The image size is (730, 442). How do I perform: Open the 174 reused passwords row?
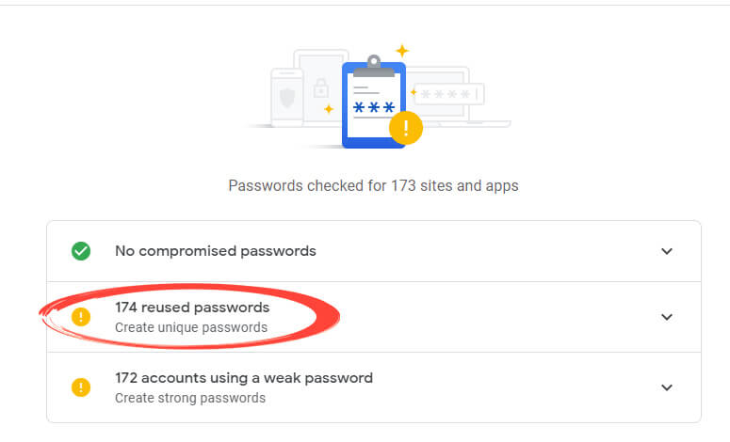pos(374,317)
